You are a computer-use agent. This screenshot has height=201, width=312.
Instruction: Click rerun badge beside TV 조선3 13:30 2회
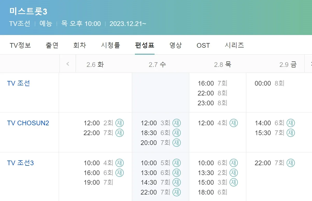(x=234, y=173)
